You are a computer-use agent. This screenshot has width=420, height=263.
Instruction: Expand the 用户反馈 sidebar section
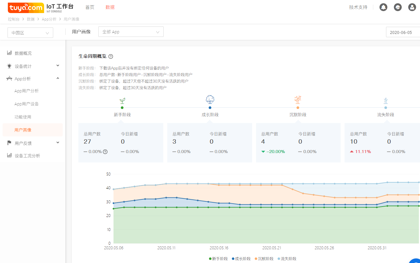pyautogui.click(x=58, y=143)
